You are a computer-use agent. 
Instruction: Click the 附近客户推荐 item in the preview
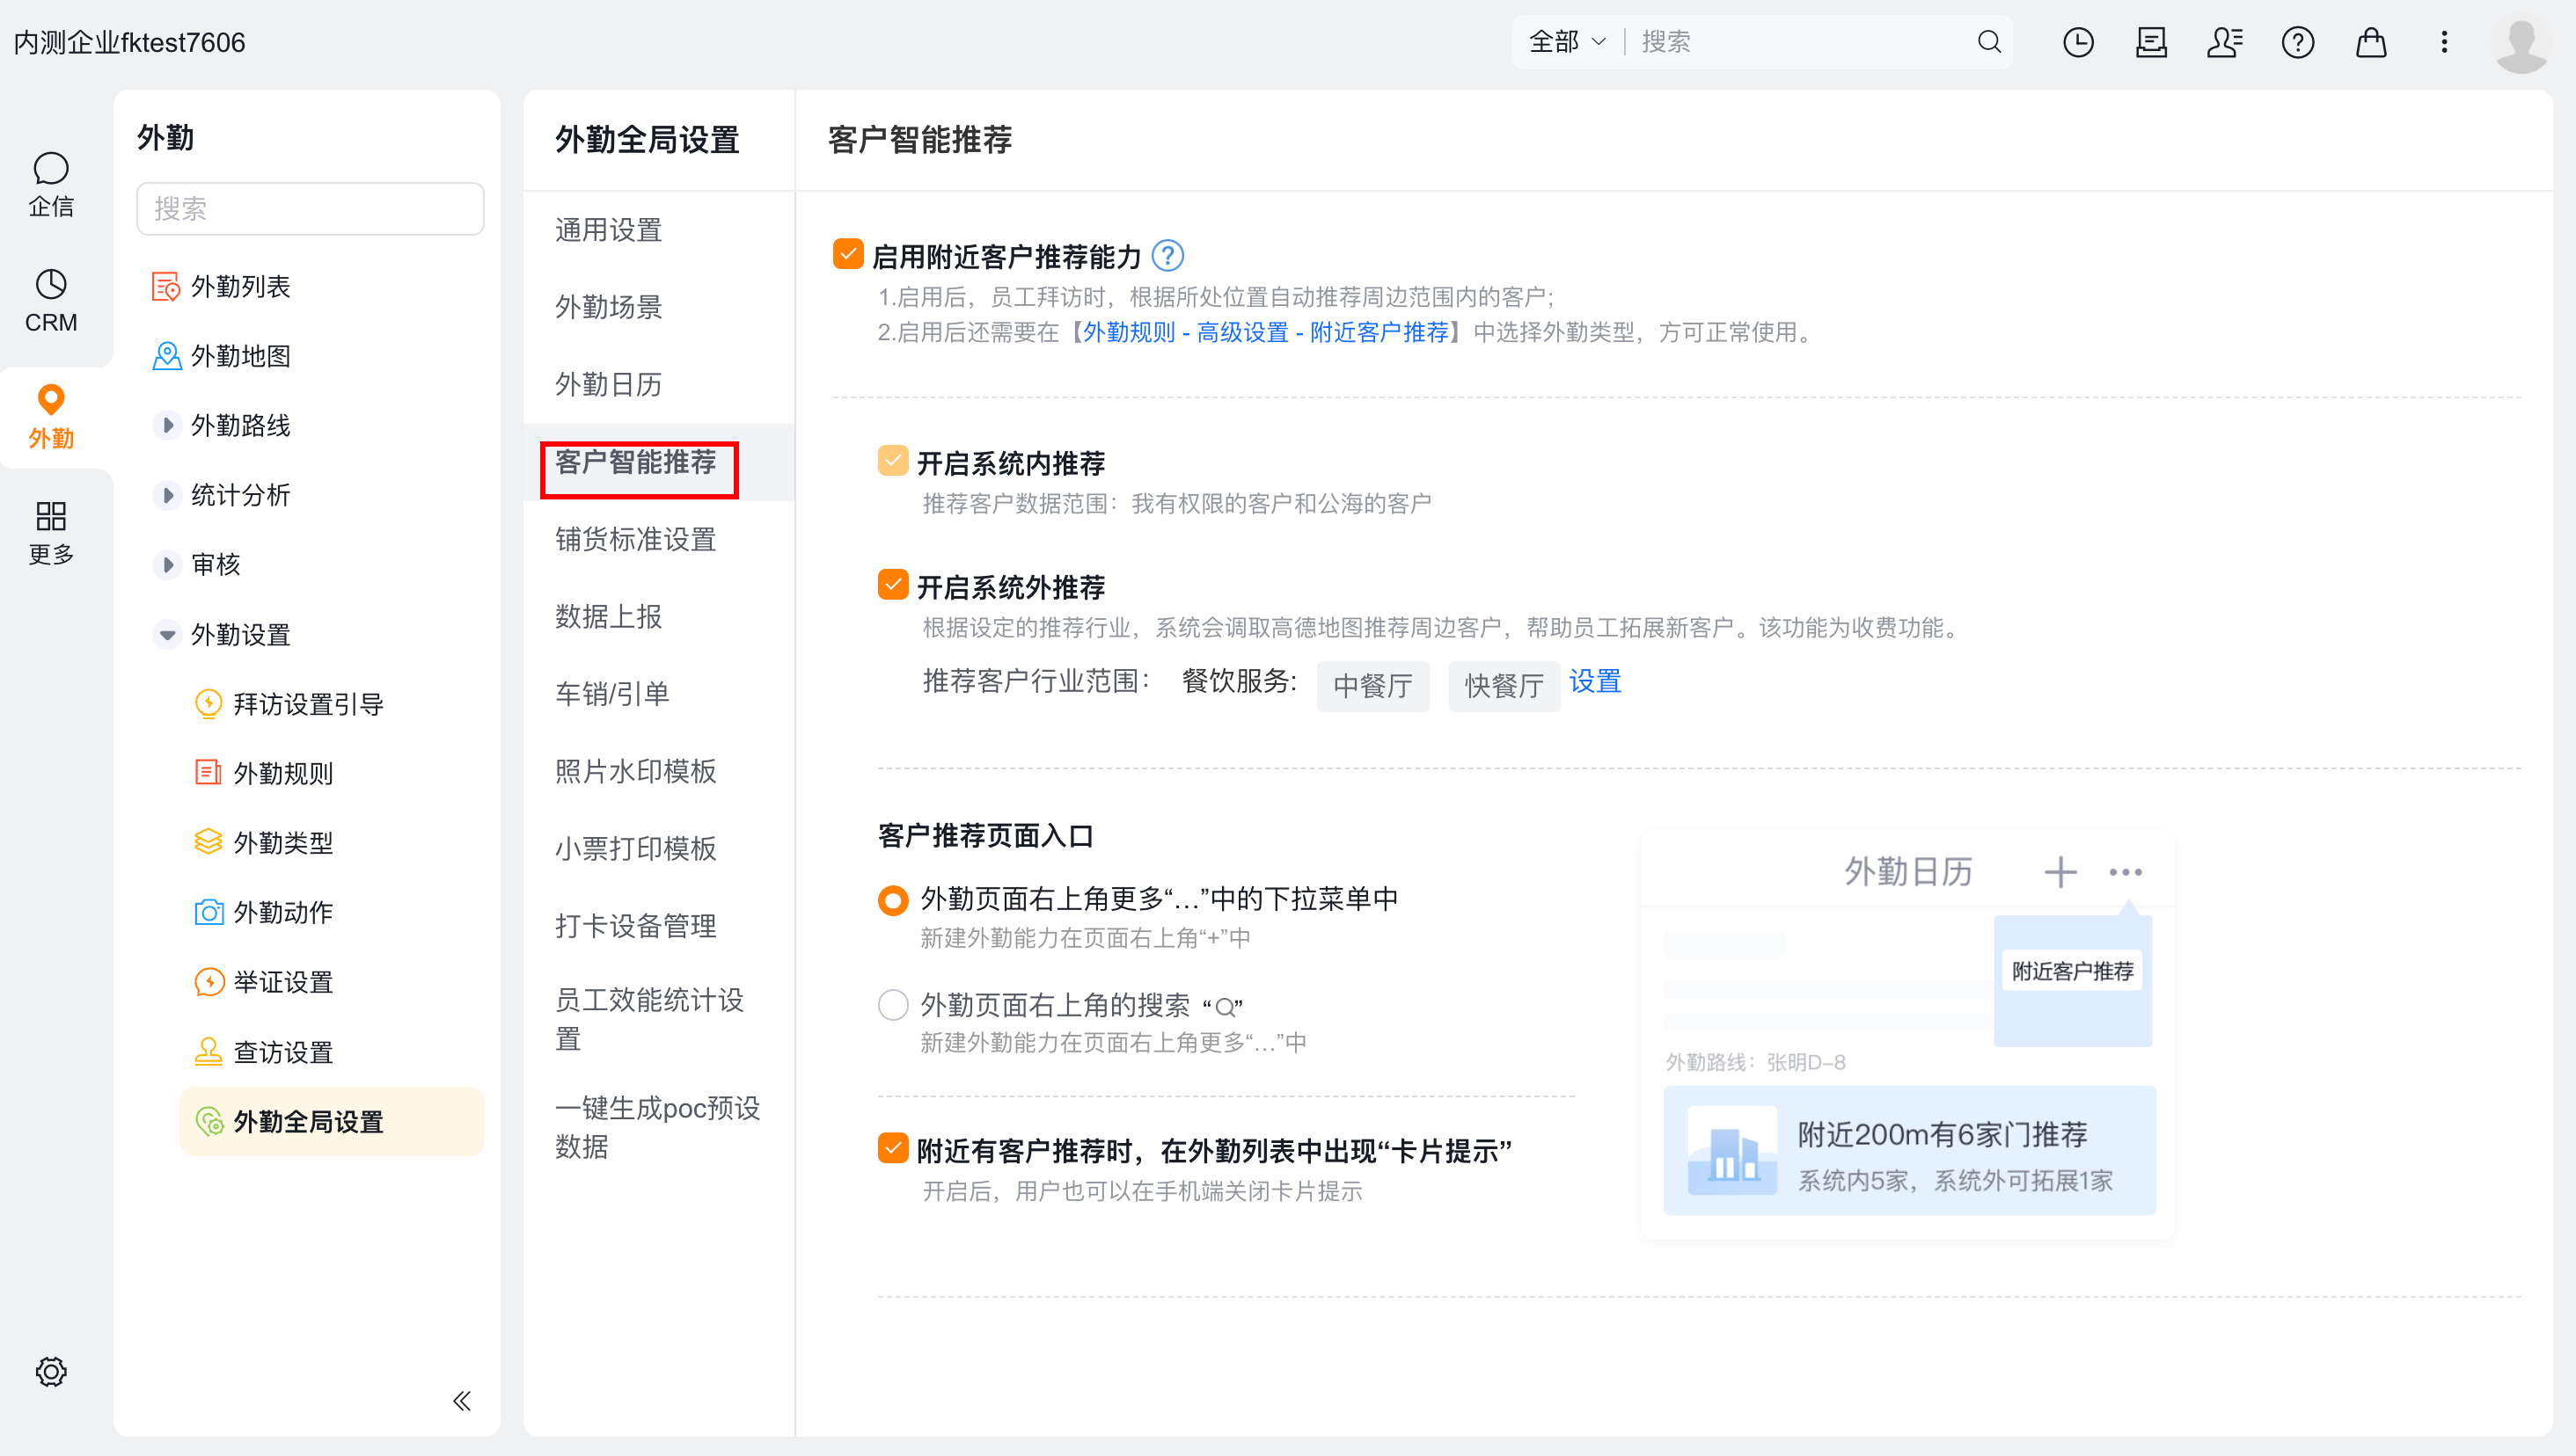pyautogui.click(x=2072, y=971)
